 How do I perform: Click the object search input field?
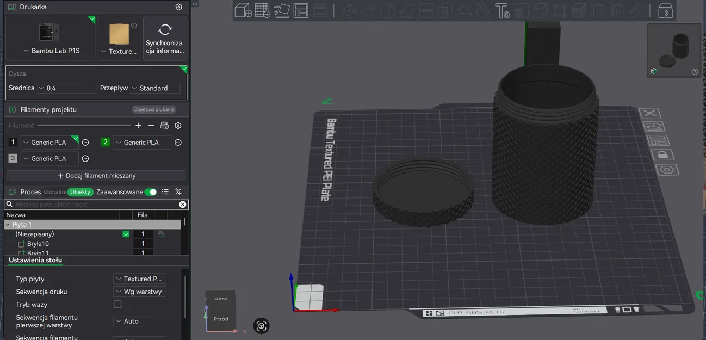tap(96, 205)
